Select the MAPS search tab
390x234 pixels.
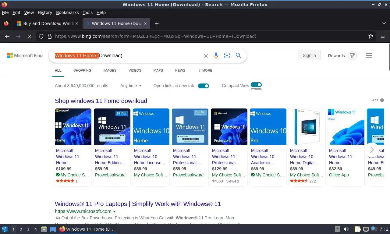pos(158,70)
